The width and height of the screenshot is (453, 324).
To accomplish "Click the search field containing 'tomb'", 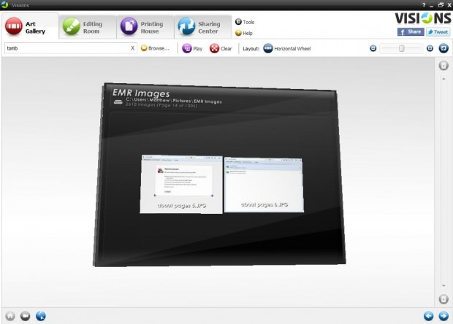I will coord(66,48).
